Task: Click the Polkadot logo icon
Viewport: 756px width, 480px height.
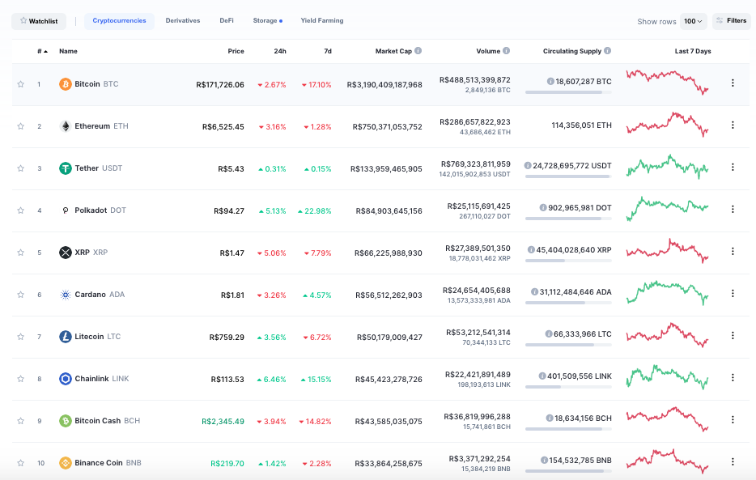Action: [x=65, y=210]
